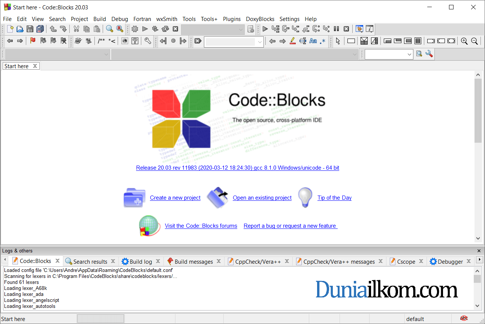Click the Tip of the Day link
485x324 pixels.
(334, 198)
